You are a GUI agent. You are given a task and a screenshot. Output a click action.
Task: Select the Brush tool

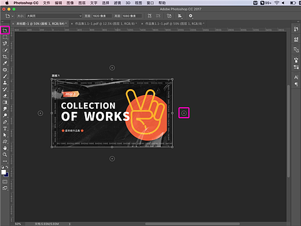click(5, 76)
